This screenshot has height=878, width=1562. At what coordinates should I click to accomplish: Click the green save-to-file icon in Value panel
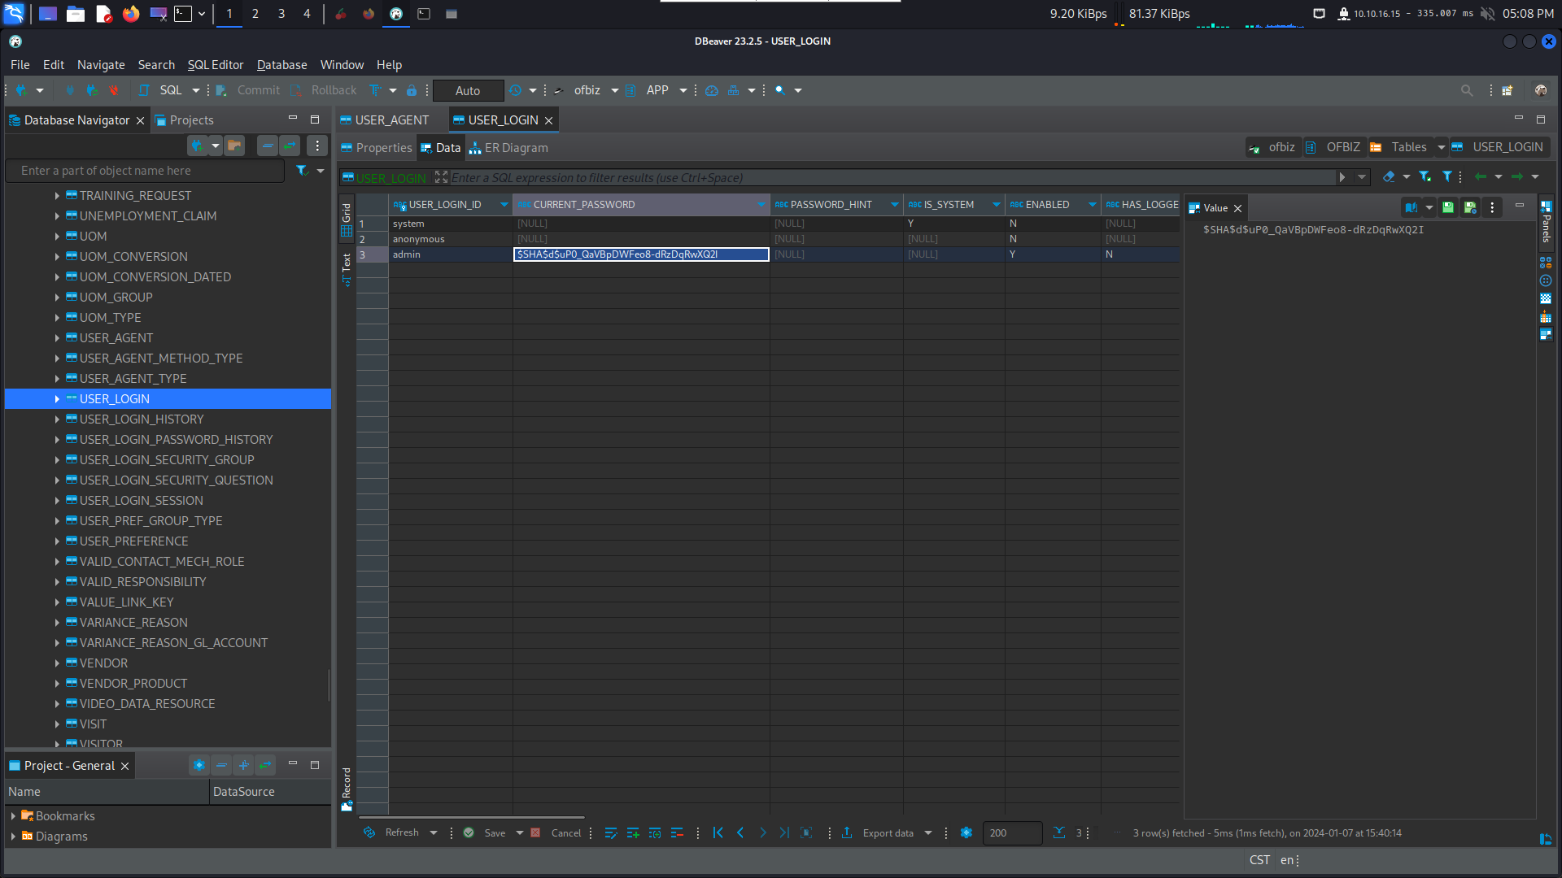tap(1448, 207)
